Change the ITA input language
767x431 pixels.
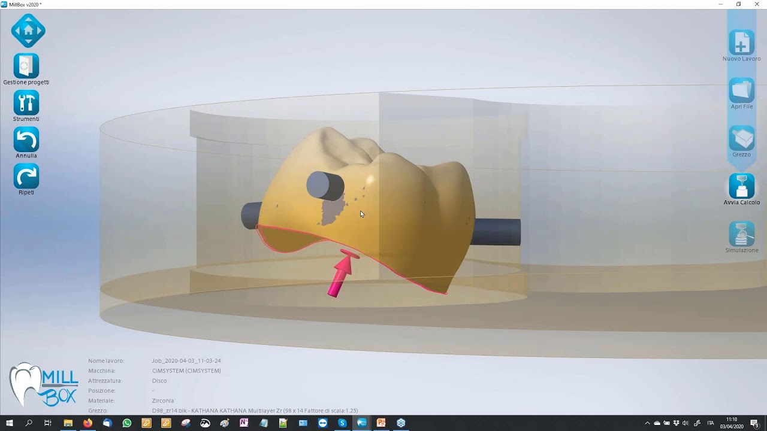point(711,423)
